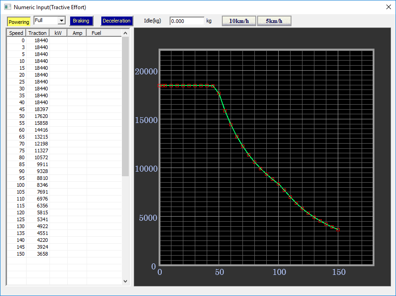The image size is (396, 296).
Task: Click the table scroll up arrow
Action: tap(125, 33)
